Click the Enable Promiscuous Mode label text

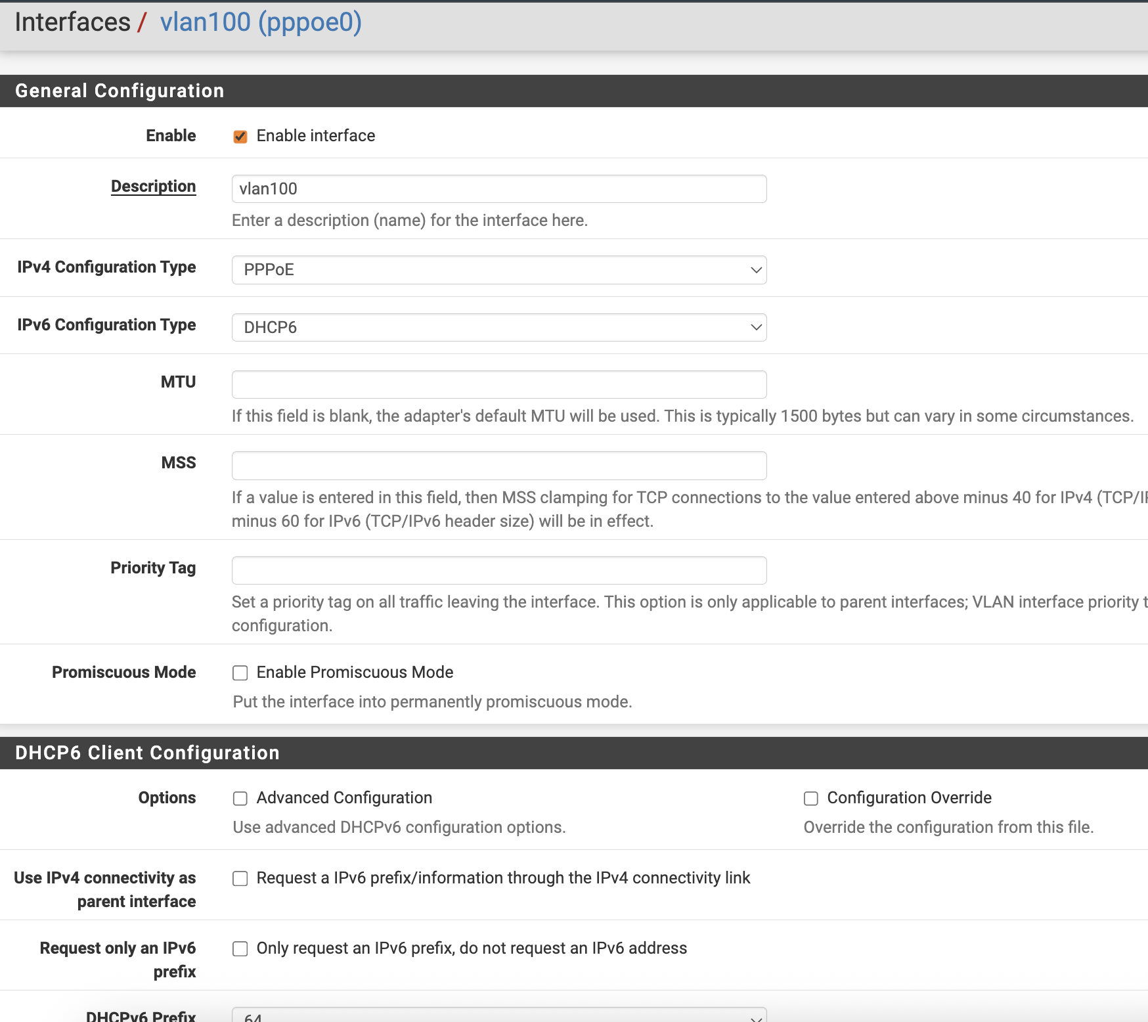click(355, 672)
